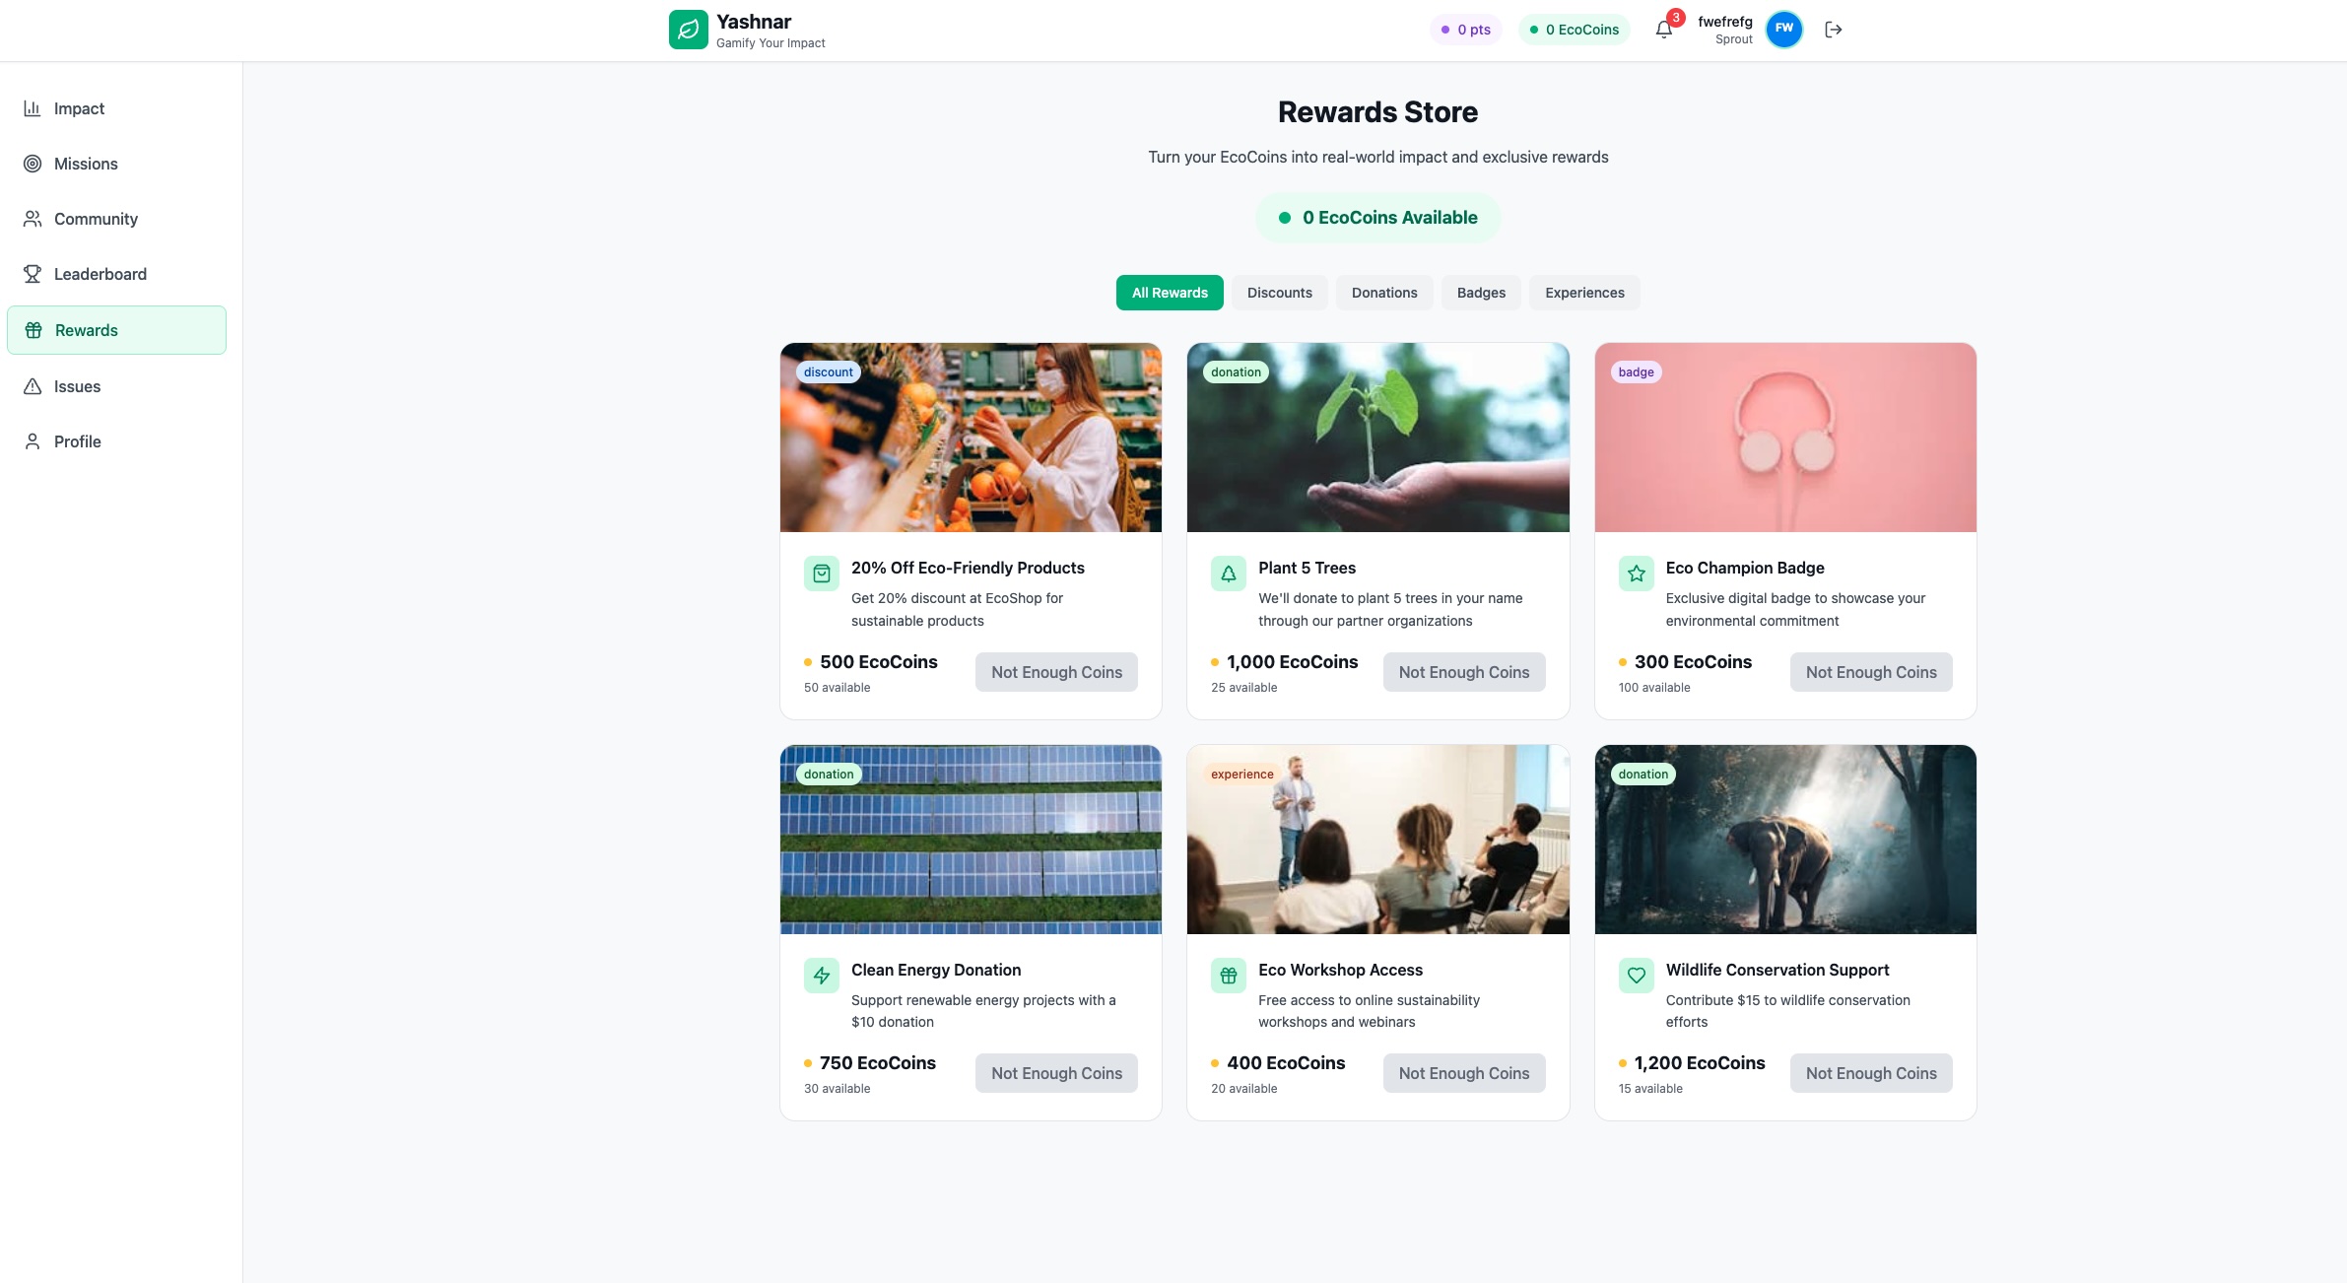Viewport: 2347px width, 1283px height.
Task: Click the shopping bag icon beside 20% Off
Action: tap(821, 574)
